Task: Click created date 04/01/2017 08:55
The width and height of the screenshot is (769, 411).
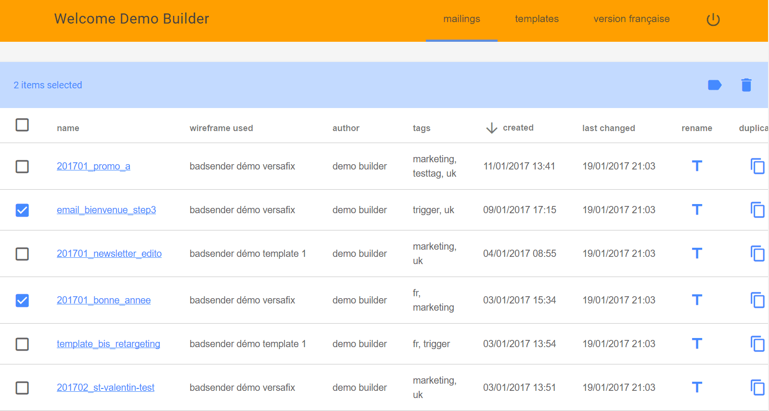Action: [x=520, y=254]
